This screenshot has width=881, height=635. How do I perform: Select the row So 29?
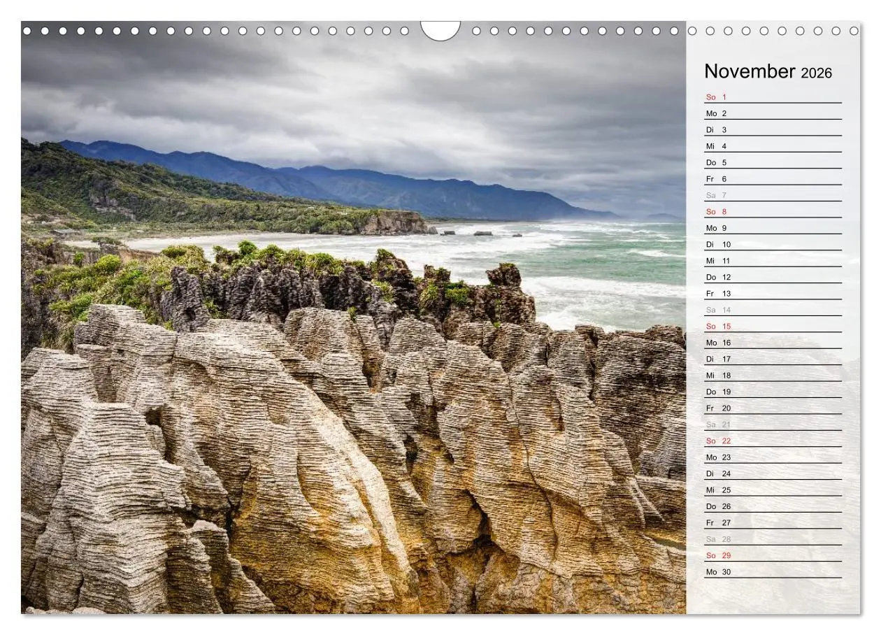click(x=773, y=555)
